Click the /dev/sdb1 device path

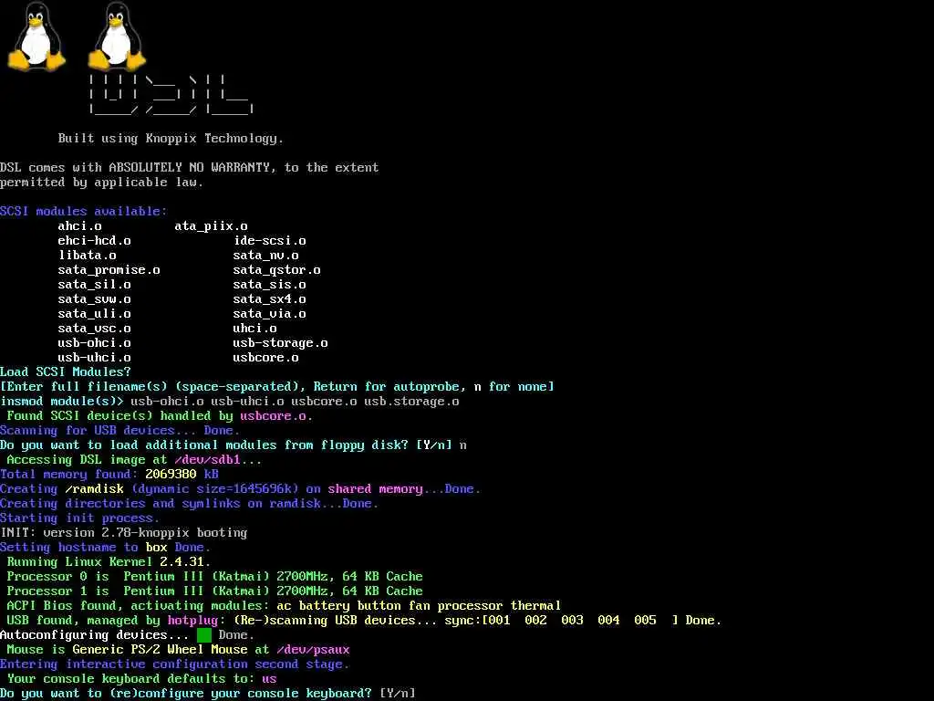point(207,460)
